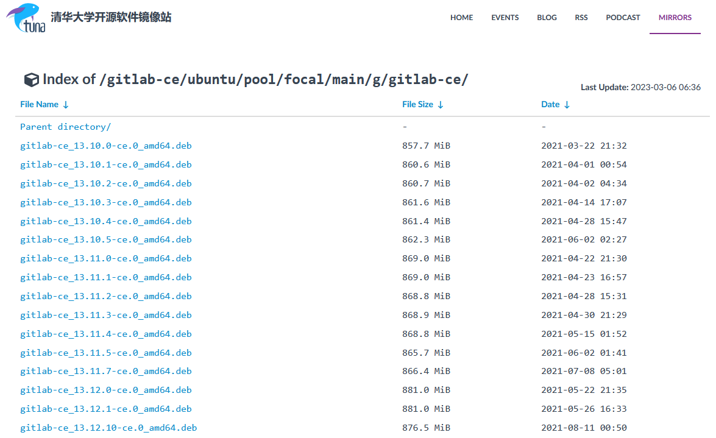
Task: Click the date 2021-03-22 21:32
Action: point(584,146)
